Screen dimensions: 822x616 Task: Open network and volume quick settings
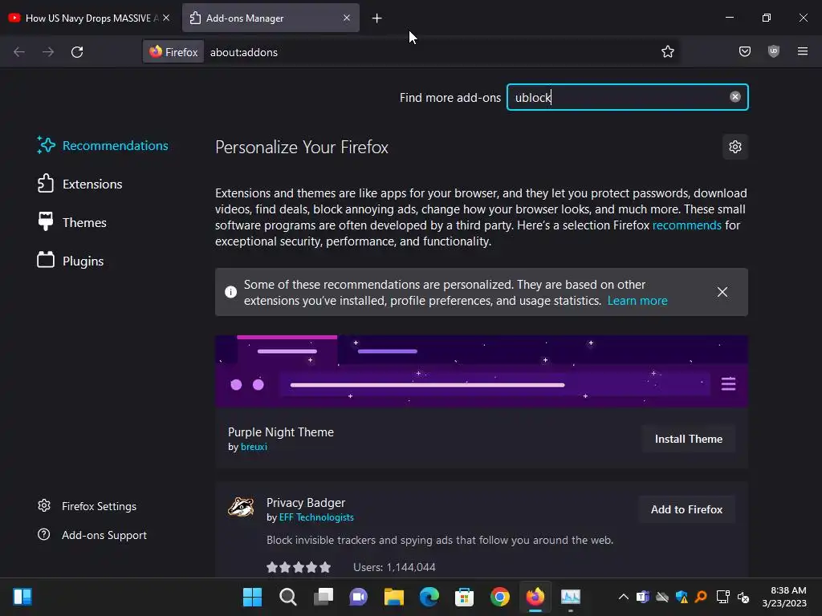pos(733,597)
